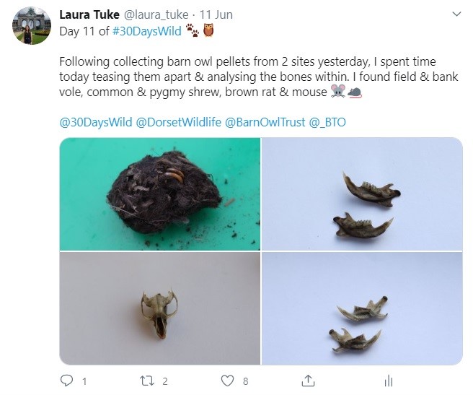
Task: Open the top-right jawbones photo
Action: coord(362,194)
